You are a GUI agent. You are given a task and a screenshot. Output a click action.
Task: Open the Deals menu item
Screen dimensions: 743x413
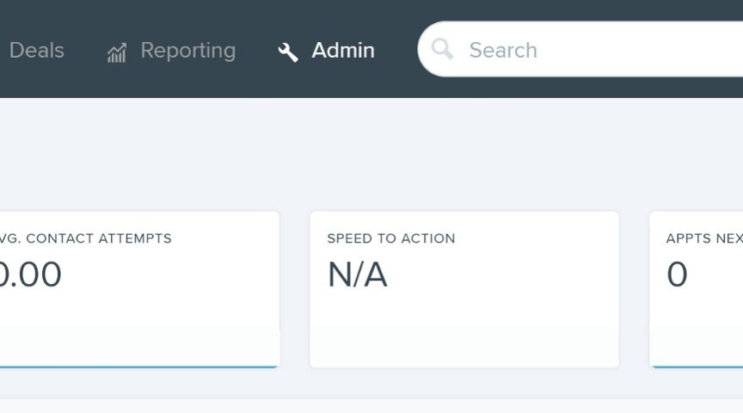coord(36,50)
